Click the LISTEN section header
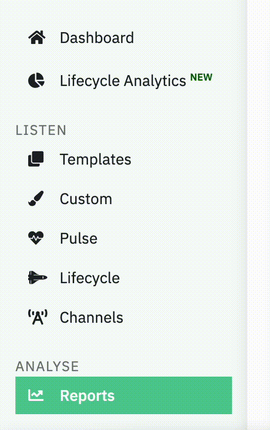 [41, 130]
